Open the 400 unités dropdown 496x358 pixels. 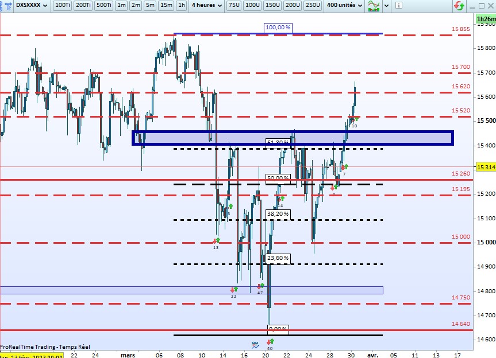344,5
